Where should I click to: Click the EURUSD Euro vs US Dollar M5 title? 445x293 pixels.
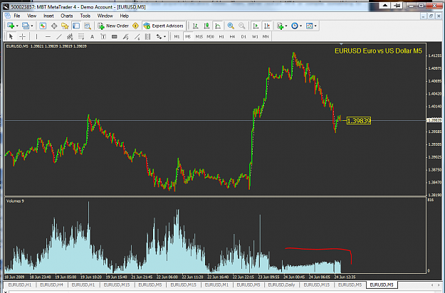point(378,51)
